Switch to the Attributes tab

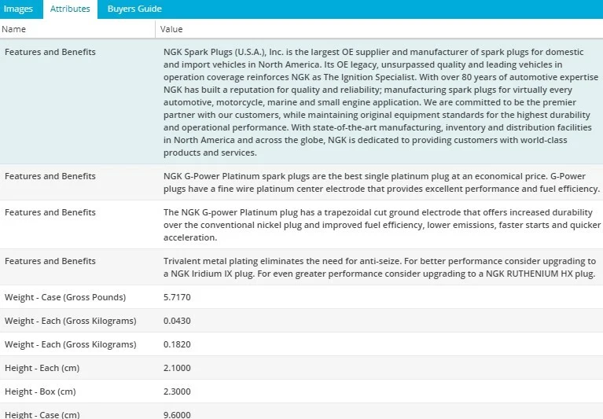pyautogui.click(x=70, y=9)
